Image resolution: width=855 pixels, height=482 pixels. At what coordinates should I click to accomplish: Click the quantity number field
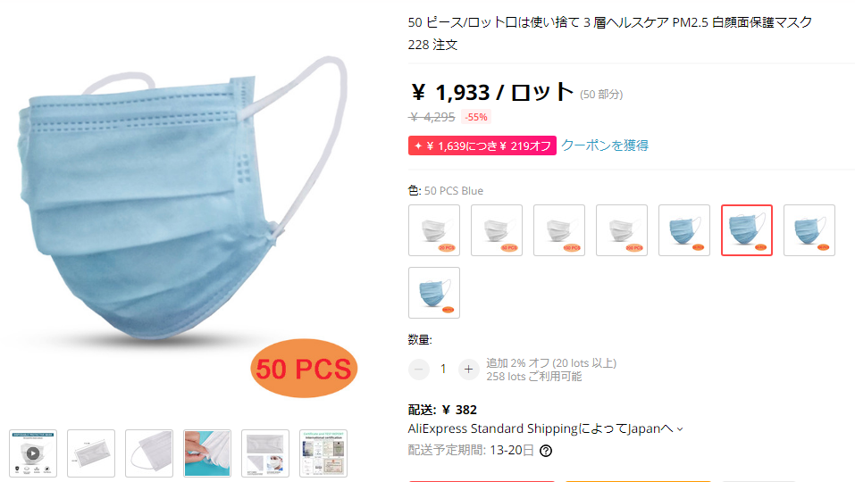click(x=443, y=370)
